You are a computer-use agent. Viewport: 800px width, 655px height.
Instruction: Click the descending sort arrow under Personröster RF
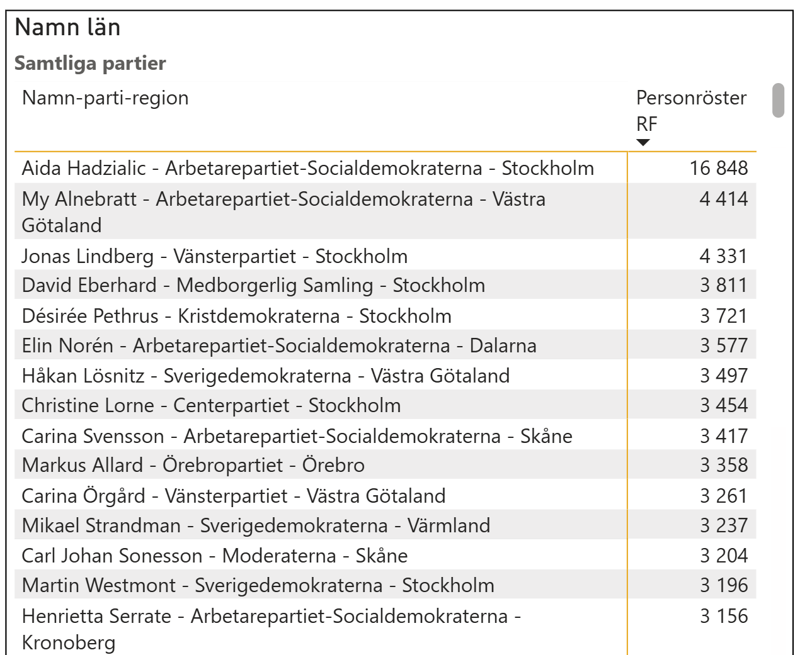pos(643,143)
